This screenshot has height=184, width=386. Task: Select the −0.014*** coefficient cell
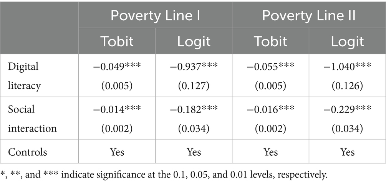click(117, 110)
